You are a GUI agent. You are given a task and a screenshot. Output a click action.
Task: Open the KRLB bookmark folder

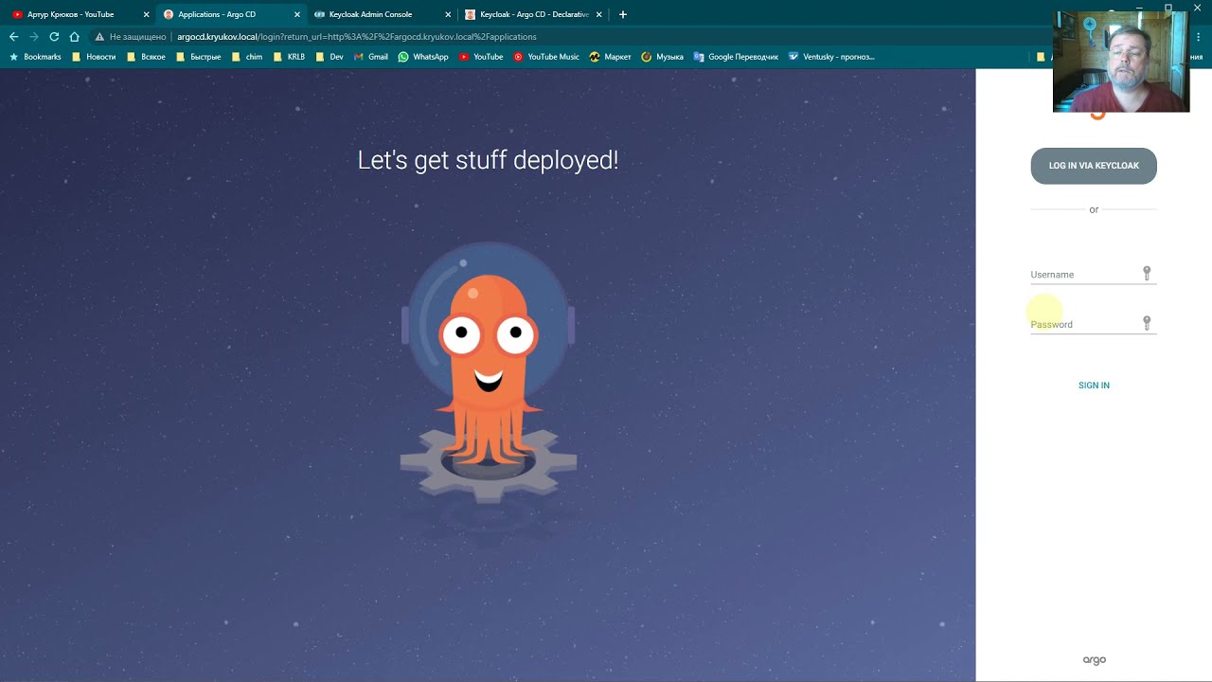pos(289,57)
